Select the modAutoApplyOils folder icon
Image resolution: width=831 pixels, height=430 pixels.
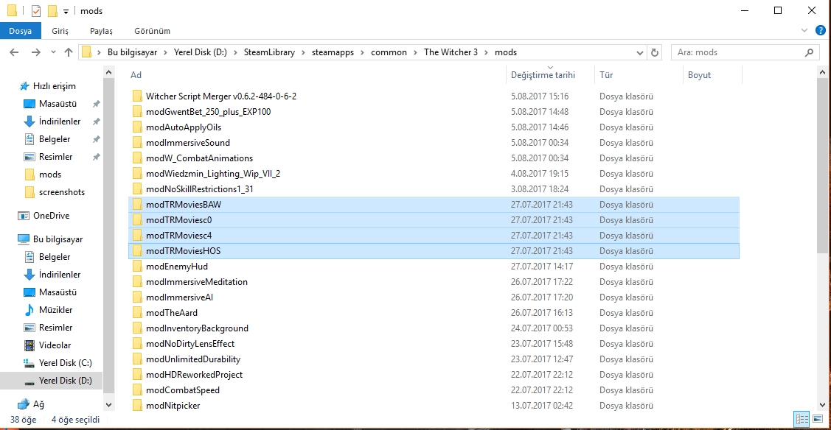tap(137, 127)
